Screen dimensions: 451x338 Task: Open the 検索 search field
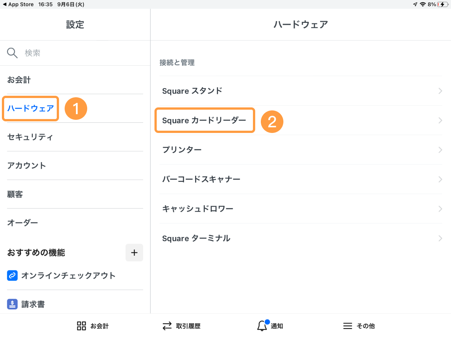(75, 53)
